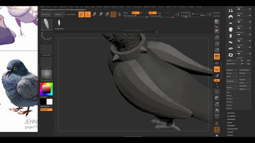Screen dimensions: 255x143
Task: Hide the pCone1 subtool eye
Action: point(250,28)
